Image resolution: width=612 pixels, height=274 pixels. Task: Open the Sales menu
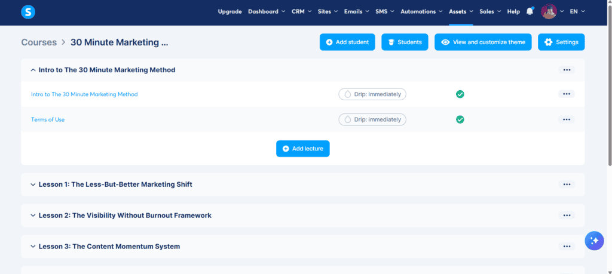(490, 12)
